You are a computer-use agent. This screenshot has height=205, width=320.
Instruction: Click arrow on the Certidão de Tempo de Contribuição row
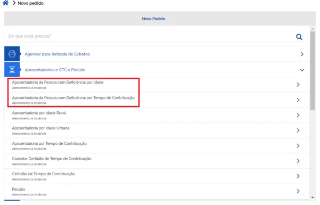(298, 176)
